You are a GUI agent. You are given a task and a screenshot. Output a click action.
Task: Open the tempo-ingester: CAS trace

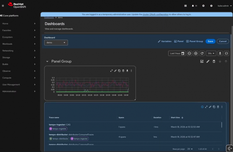click(x=60, y=125)
